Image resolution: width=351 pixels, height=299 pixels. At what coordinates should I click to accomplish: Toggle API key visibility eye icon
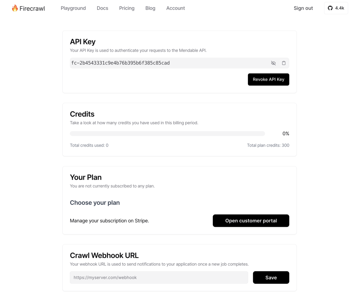(273, 63)
